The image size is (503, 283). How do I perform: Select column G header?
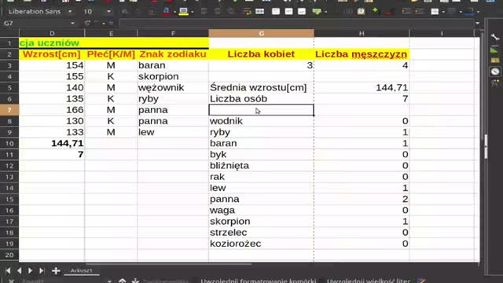pyautogui.click(x=261, y=33)
